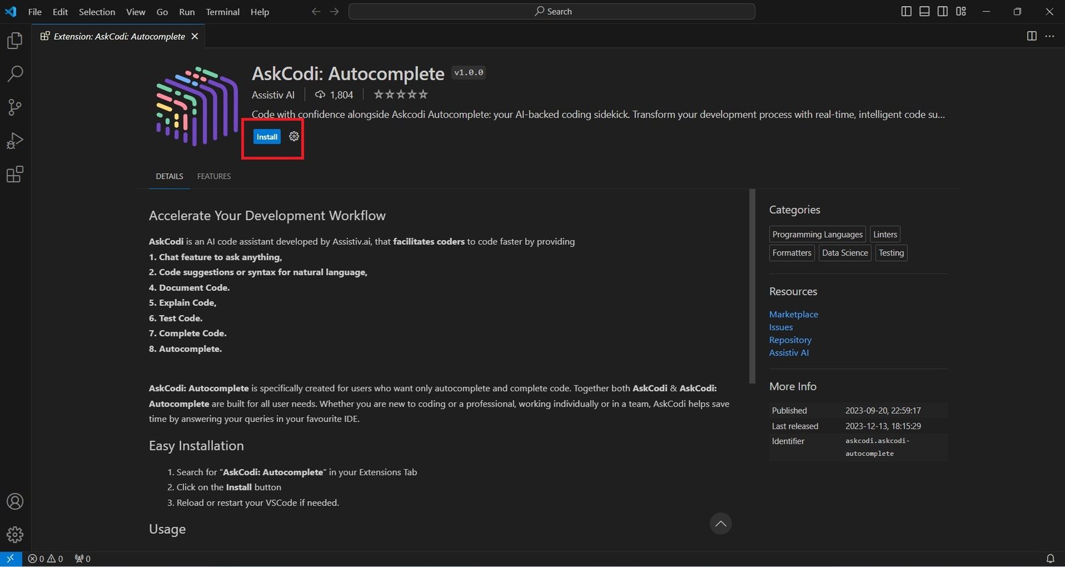Click the errors and warnings status indicator
Screen dimensions: 1065x567
pyautogui.click(x=46, y=559)
